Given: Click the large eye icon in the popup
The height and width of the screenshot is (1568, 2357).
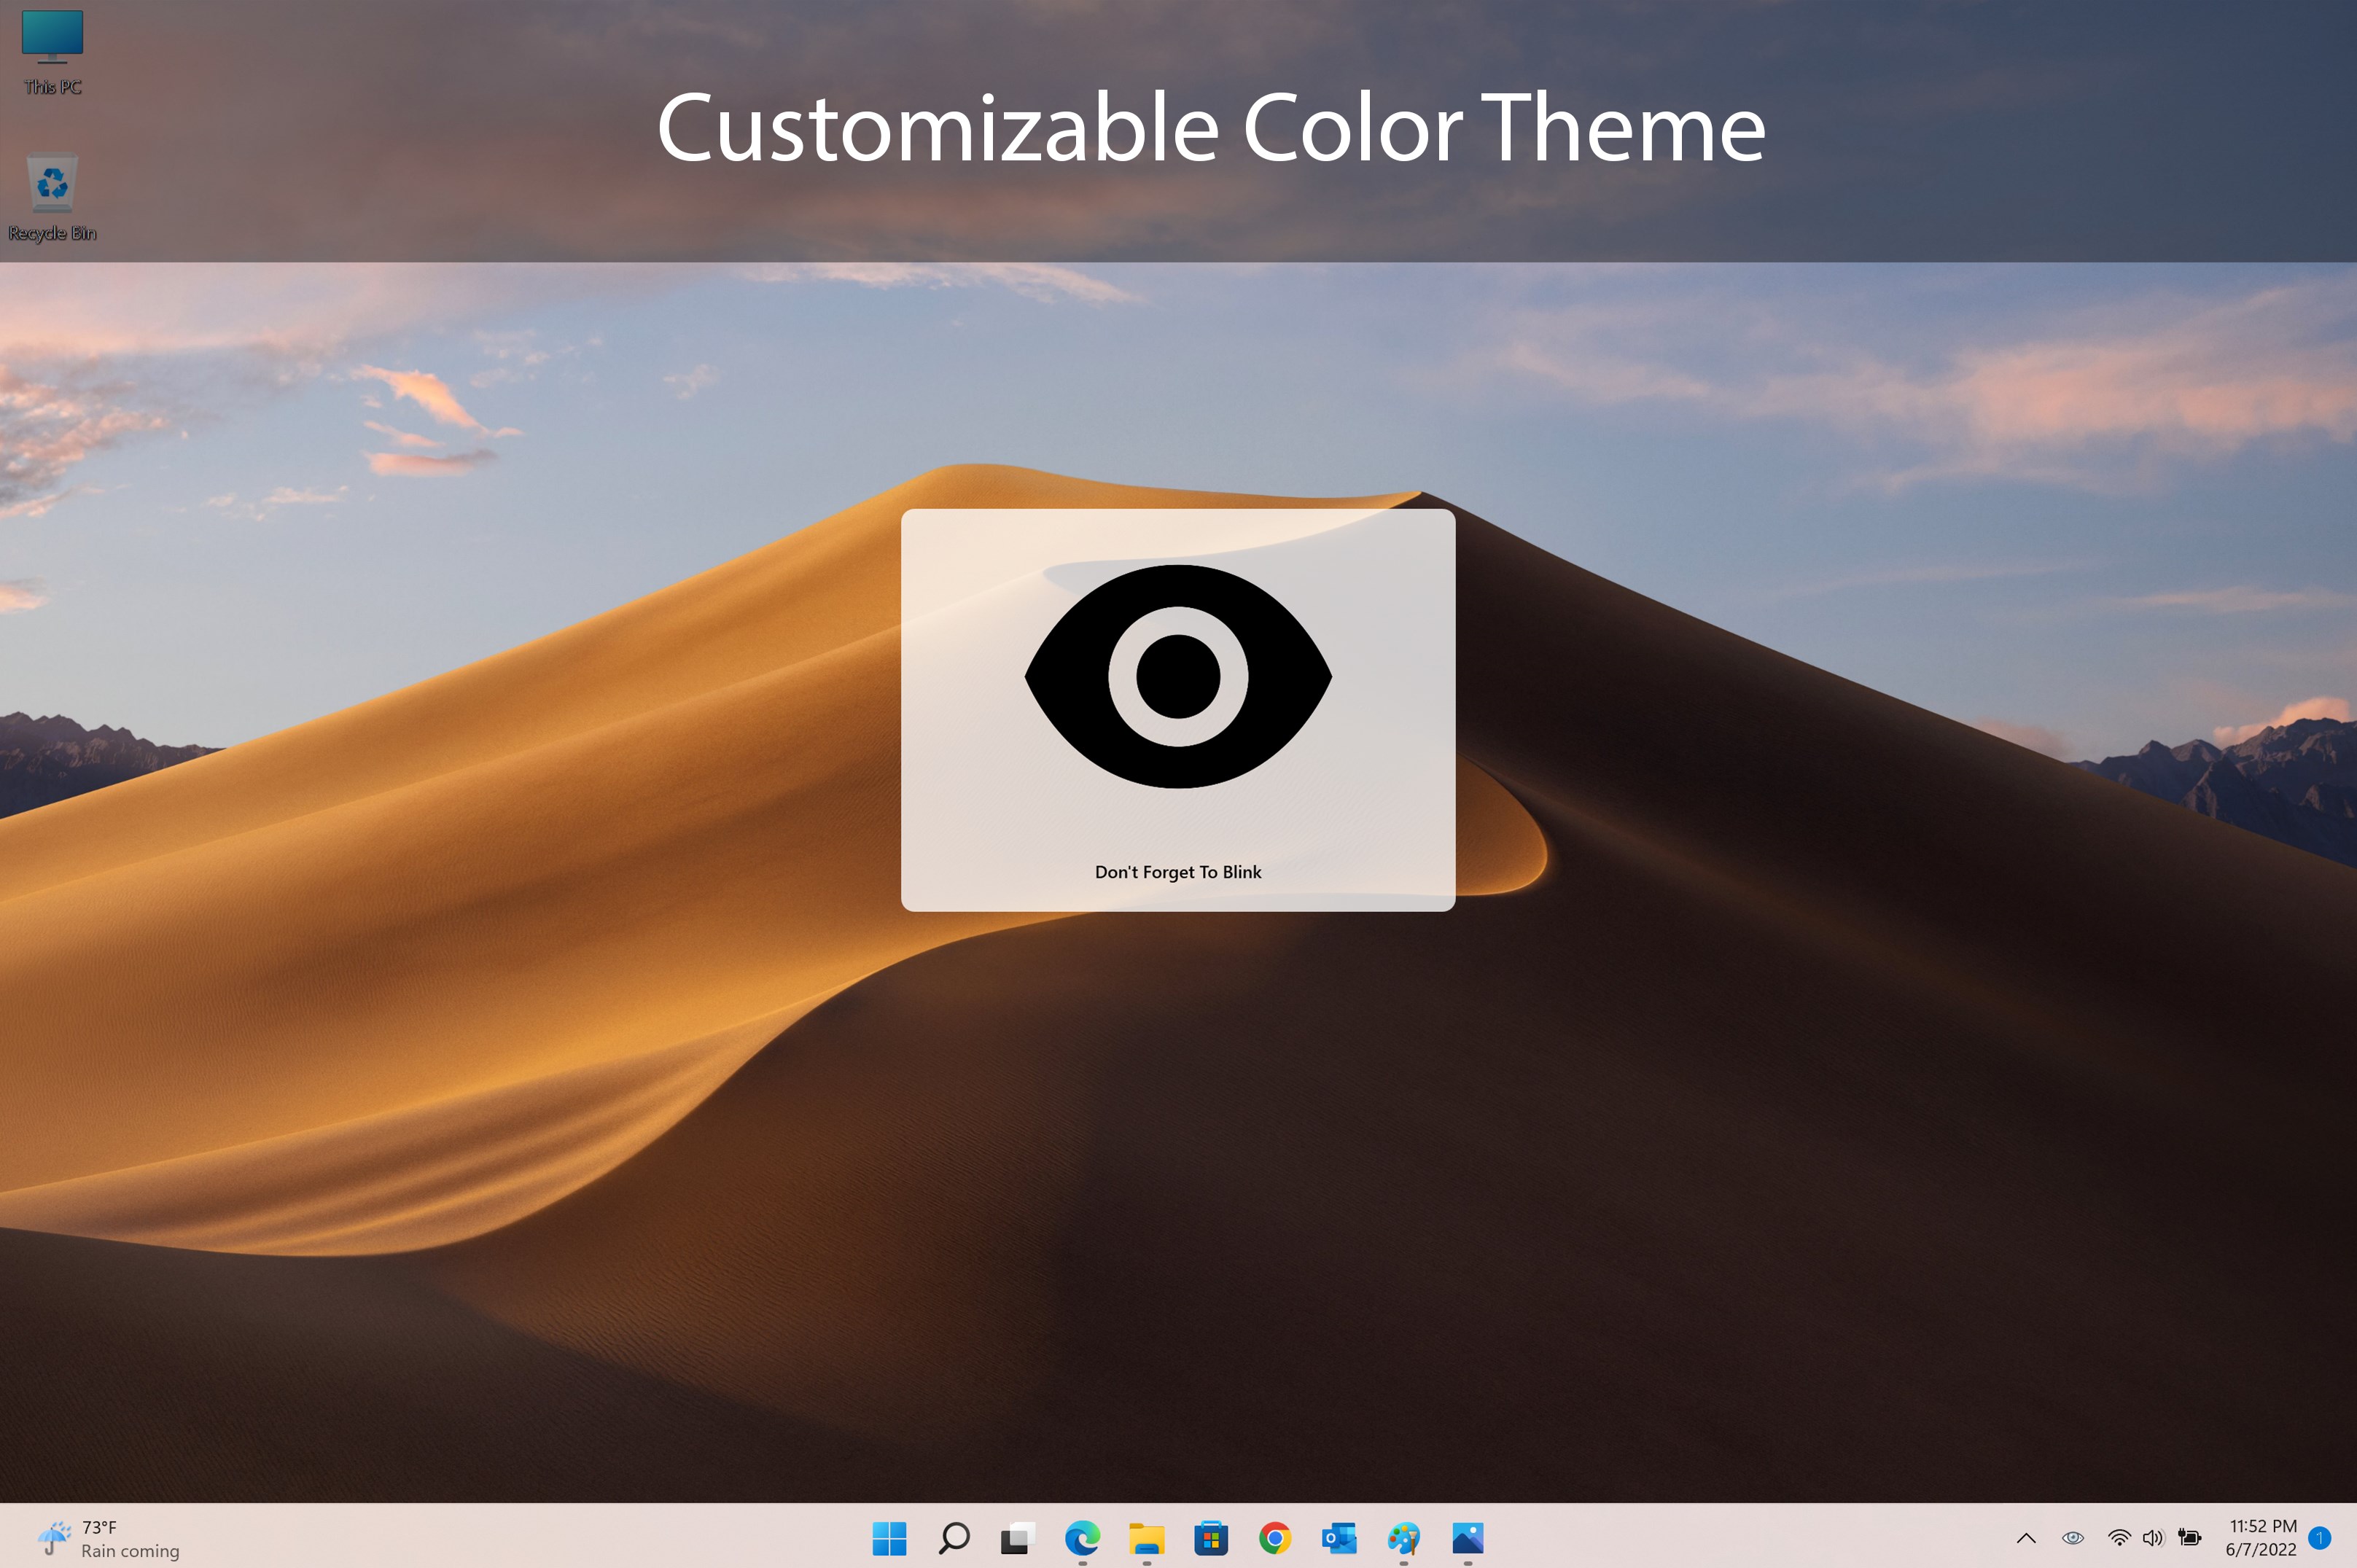Looking at the screenshot, I should 1178,676.
